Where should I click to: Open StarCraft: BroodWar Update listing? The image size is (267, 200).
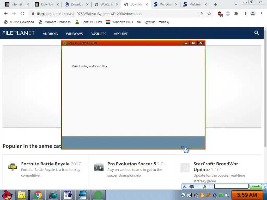(216, 167)
